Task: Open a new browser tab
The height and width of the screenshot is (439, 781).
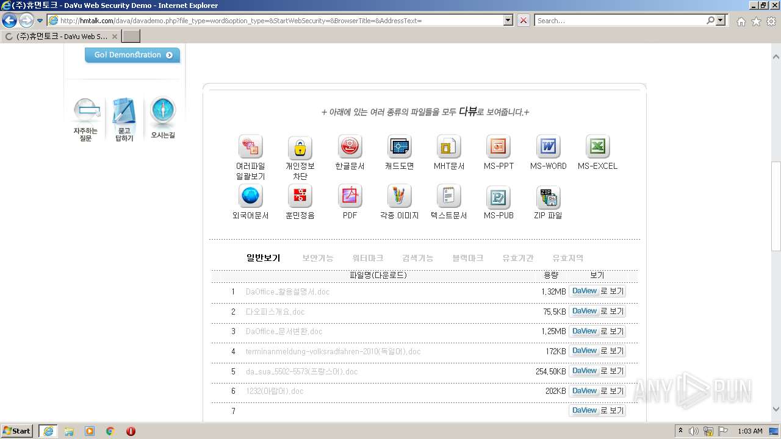Action: (x=131, y=37)
